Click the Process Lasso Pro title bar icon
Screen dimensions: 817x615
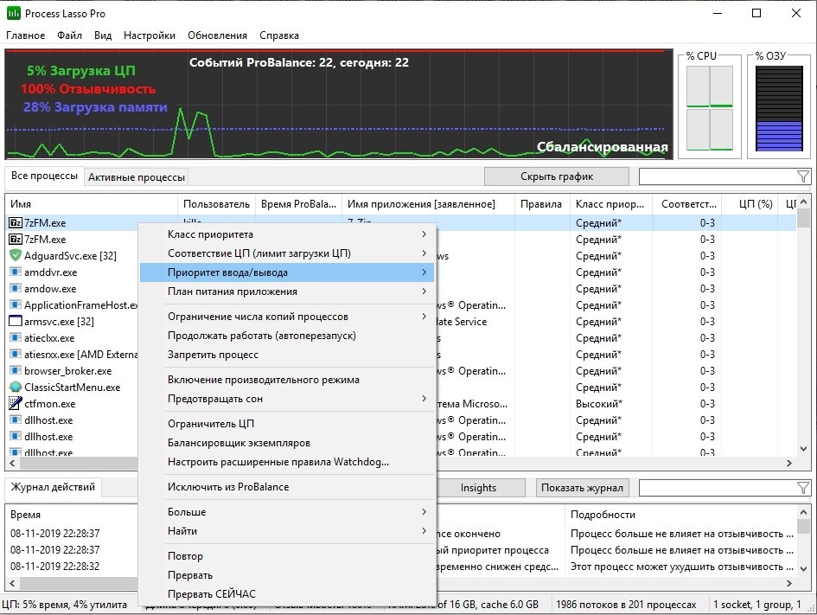14,13
